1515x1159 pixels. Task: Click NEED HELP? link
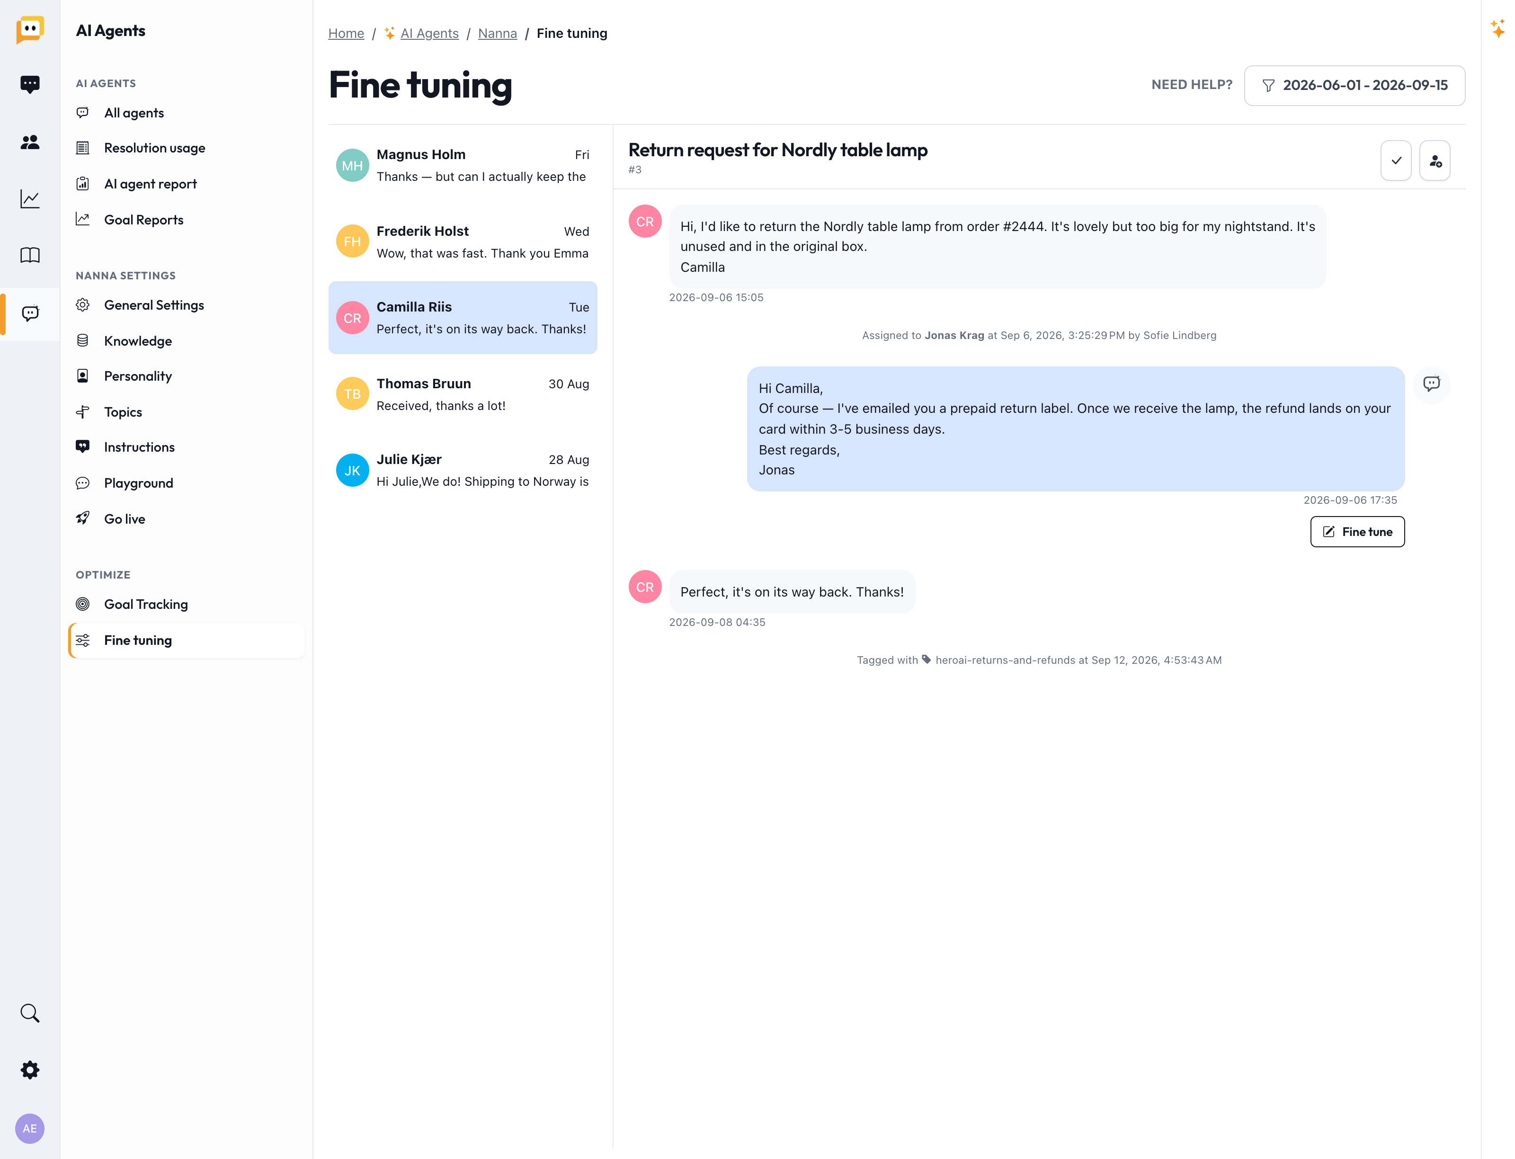click(1192, 85)
